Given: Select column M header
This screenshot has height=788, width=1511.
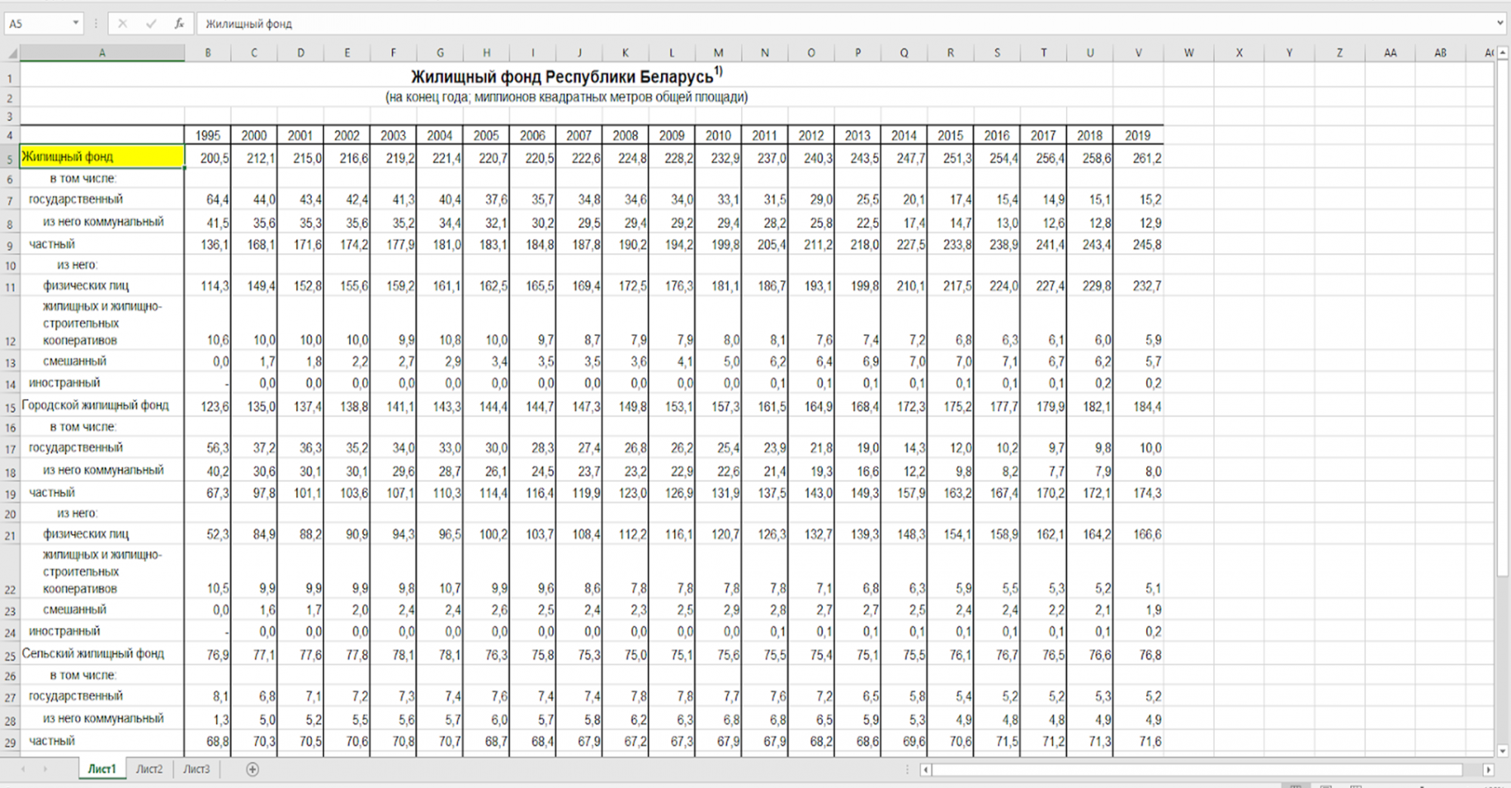Looking at the screenshot, I should point(718,53).
